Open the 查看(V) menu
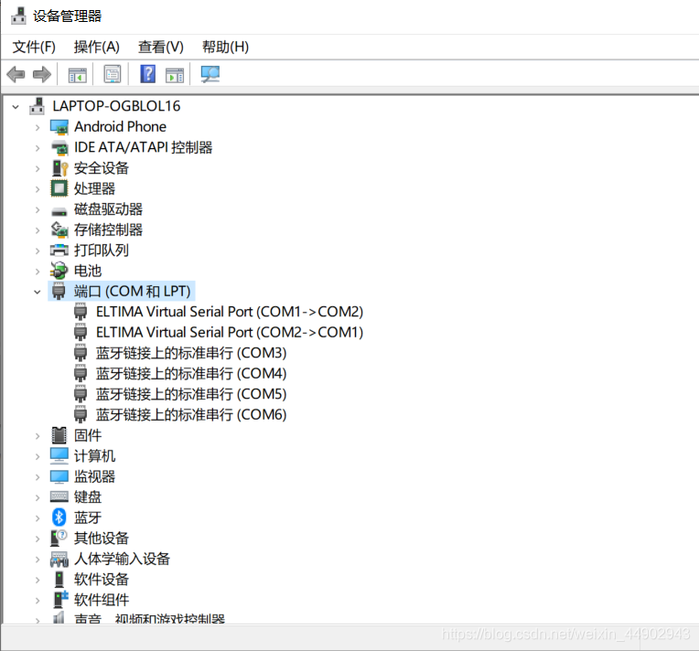This screenshot has width=699, height=651. point(161,47)
